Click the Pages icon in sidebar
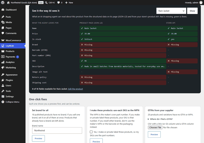Image resolution: width=204 pixels, height=143 pixels. tap(3, 28)
